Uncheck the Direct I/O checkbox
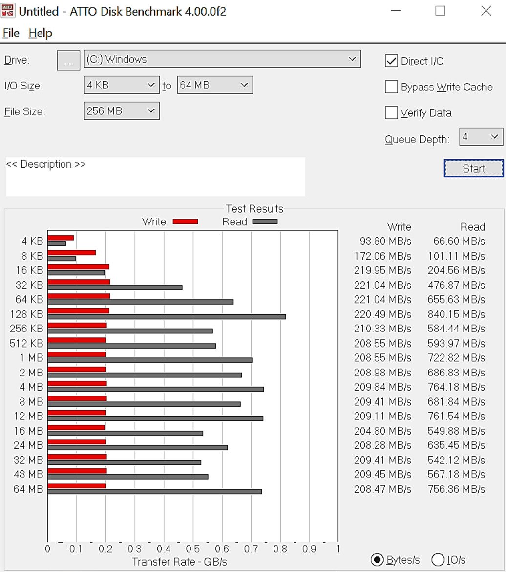 click(391, 61)
